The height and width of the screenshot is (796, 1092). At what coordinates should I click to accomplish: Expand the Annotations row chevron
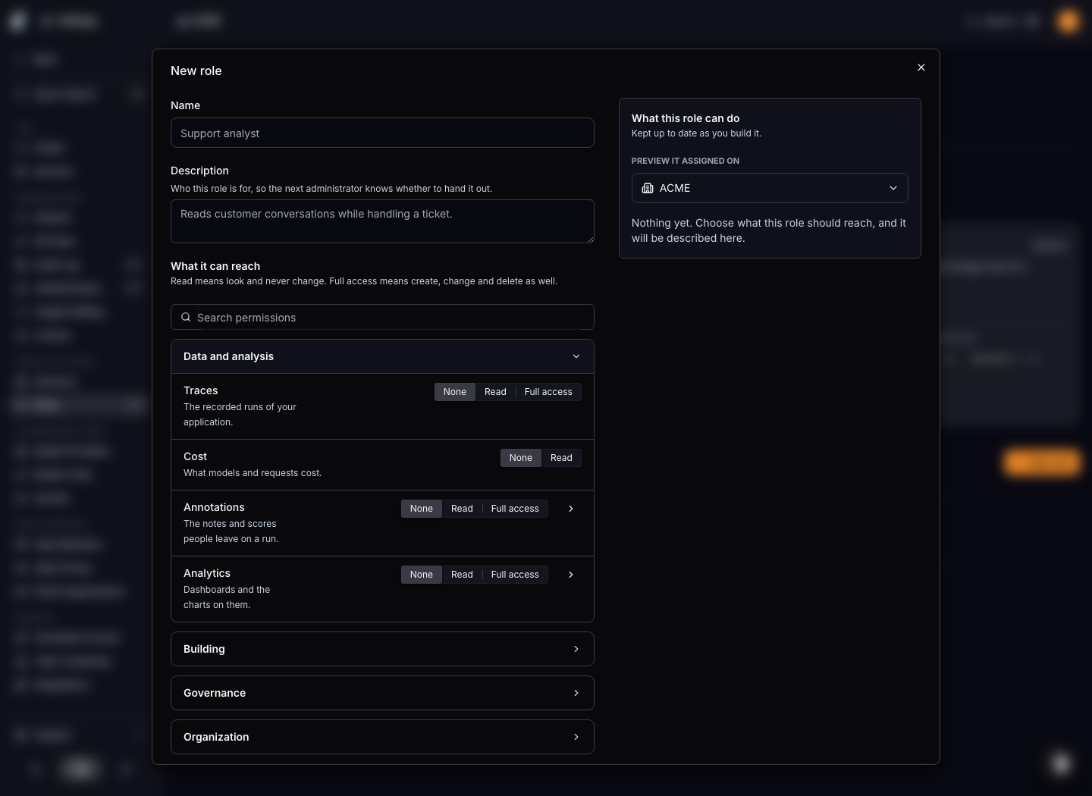pyautogui.click(x=571, y=509)
